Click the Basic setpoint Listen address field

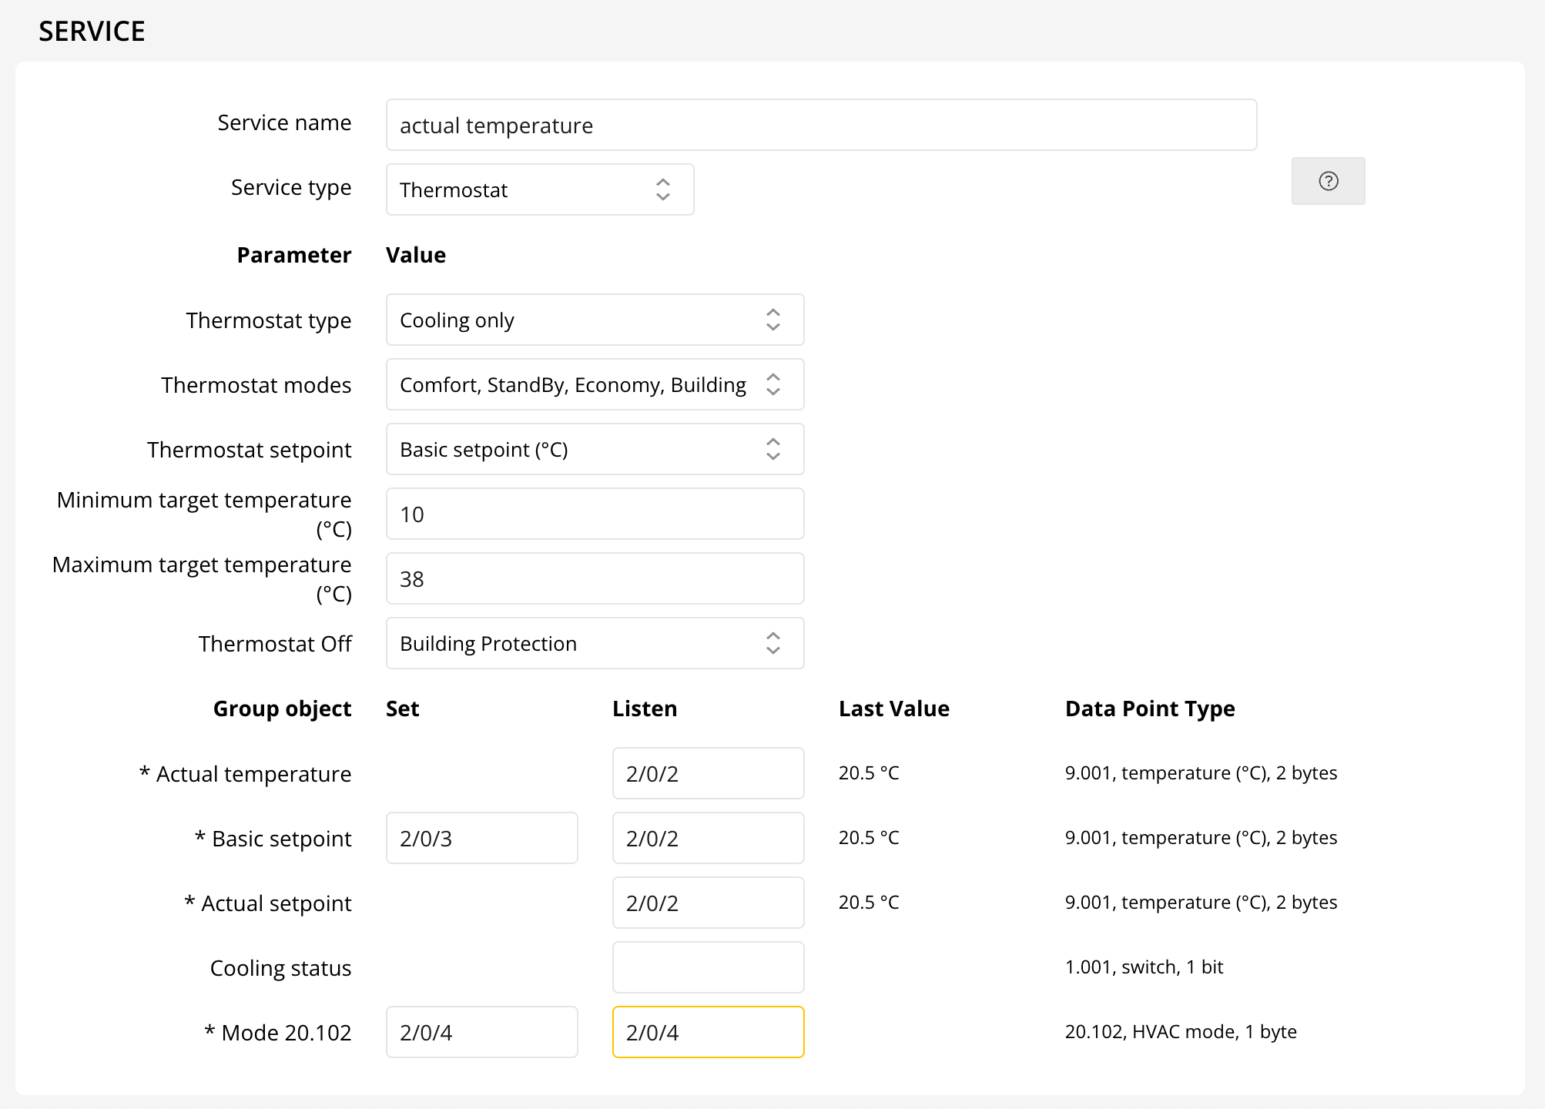[x=708, y=838]
